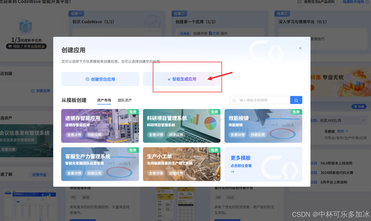Switch to the 资产市场 tab
Viewport: 371px width, 221px height.
[104, 100]
